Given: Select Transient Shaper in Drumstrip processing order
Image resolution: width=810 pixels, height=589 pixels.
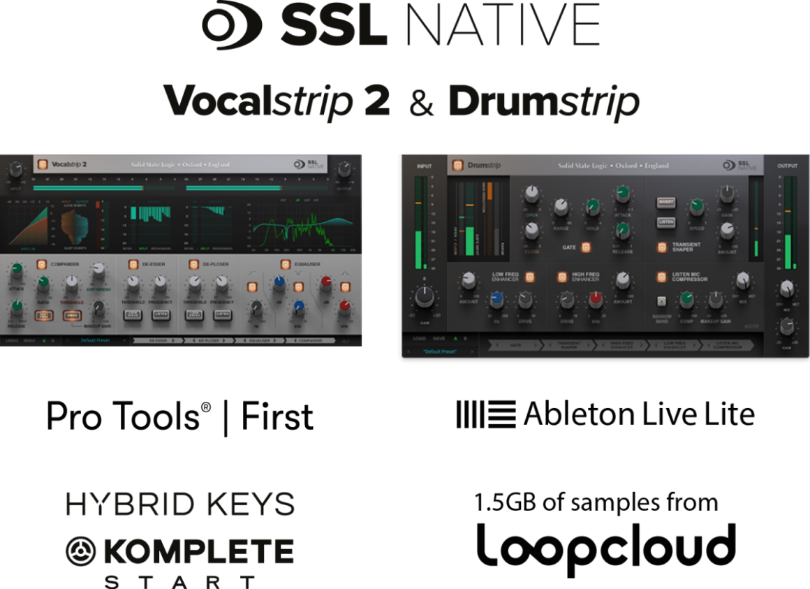Looking at the screenshot, I should [x=569, y=345].
